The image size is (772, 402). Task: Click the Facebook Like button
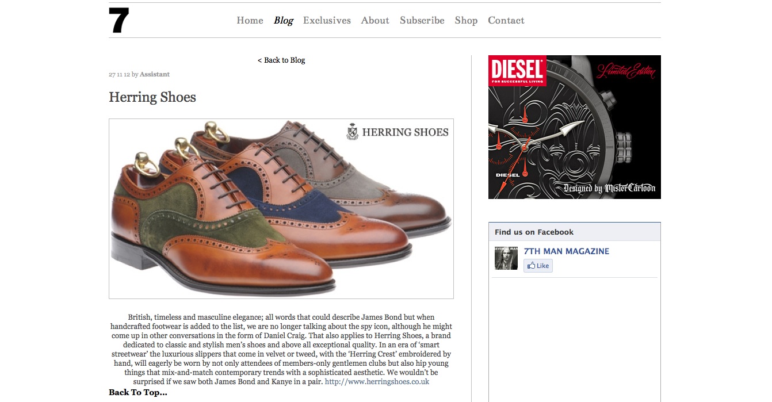coord(538,266)
